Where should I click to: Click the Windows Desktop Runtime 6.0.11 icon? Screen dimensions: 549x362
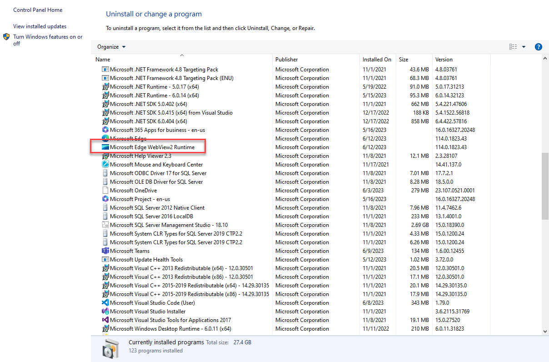(x=105, y=329)
